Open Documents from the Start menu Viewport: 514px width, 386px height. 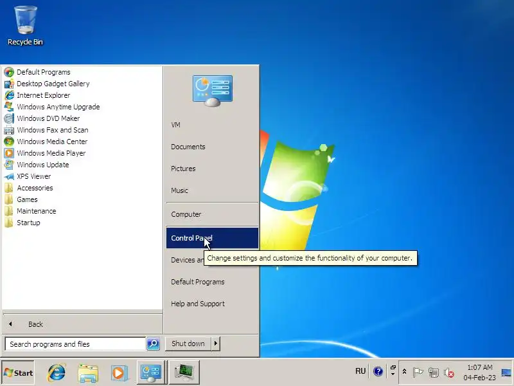pos(212,147)
